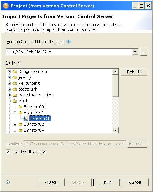Image resolution: width=153 pixels, height=192 pixels.
Task: Expand the ResourceKit tree node
Action: [x=9, y=83]
